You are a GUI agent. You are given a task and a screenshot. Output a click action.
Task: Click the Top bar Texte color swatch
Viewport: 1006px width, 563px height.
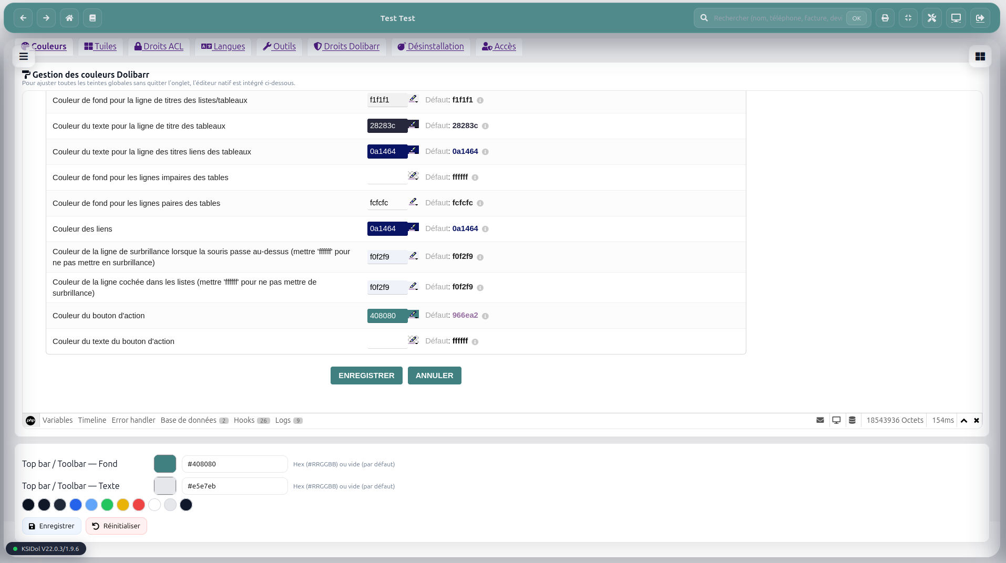[x=165, y=486]
